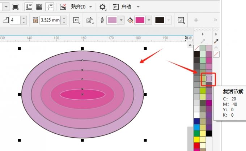Click the contour color direction icon
The image size is (246, 151).
pyautogui.click(x=89, y=20)
